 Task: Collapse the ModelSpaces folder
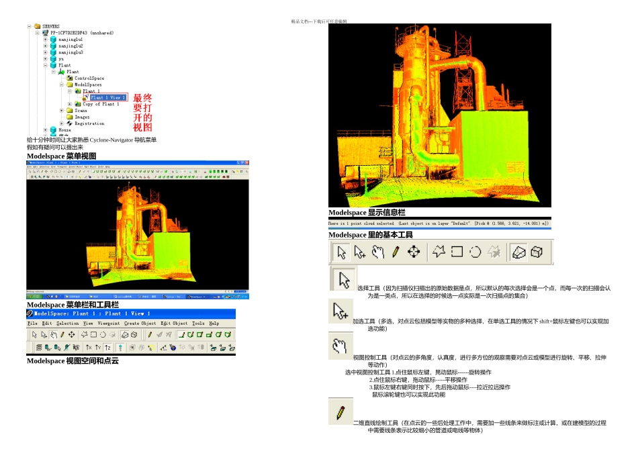click(x=61, y=85)
